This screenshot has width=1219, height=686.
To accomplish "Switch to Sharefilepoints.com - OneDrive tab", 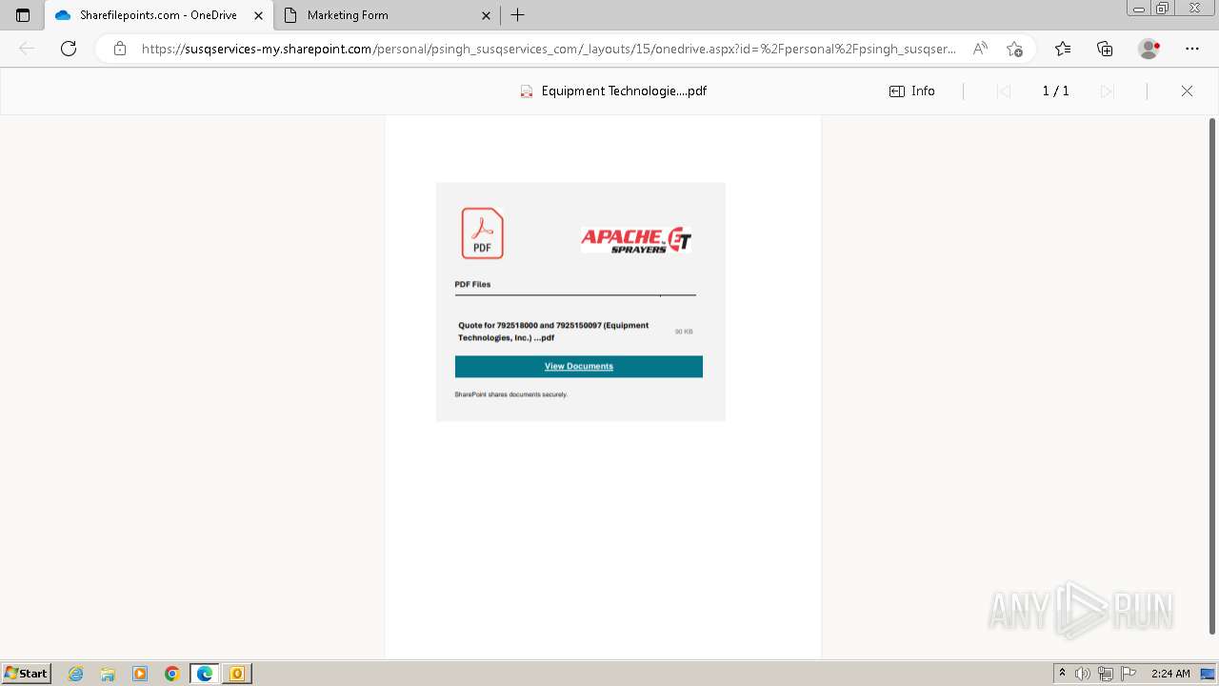I will click(x=159, y=15).
